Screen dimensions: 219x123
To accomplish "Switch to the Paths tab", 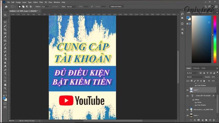I will coord(203,68).
